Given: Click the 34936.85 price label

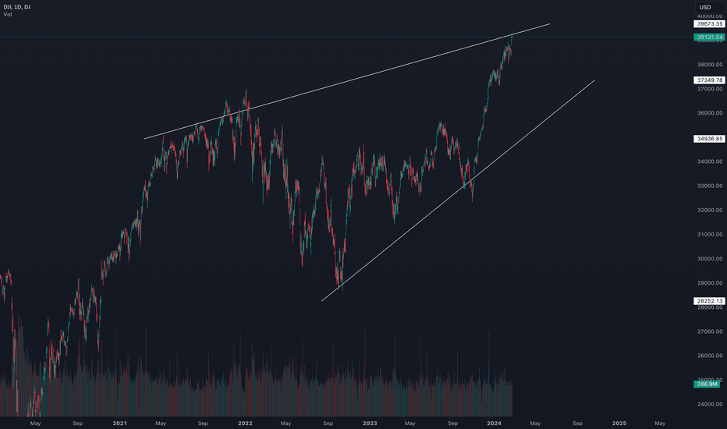Looking at the screenshot, I should tap(710, 139).
